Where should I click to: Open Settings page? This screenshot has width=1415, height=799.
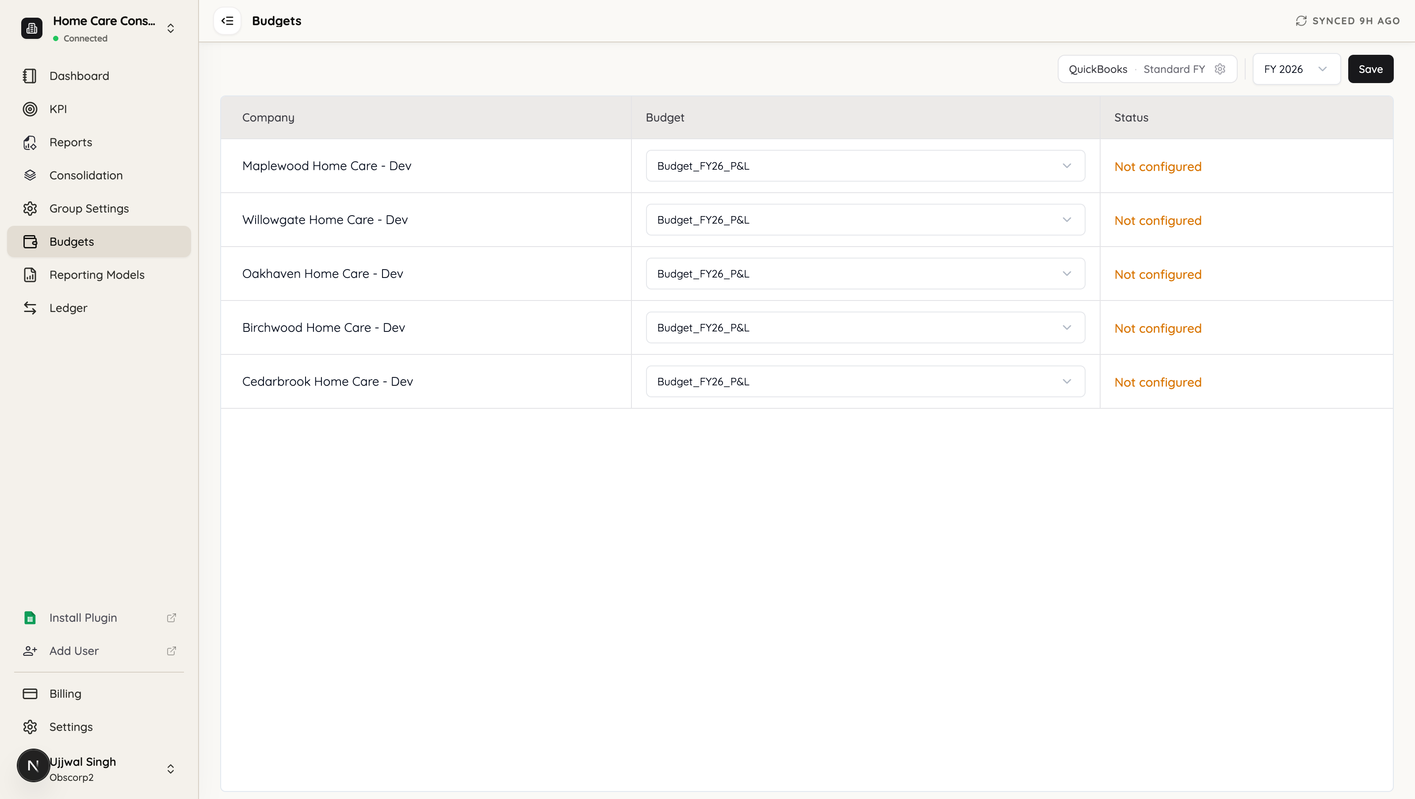pyautogui.click(x=99, y=727)
